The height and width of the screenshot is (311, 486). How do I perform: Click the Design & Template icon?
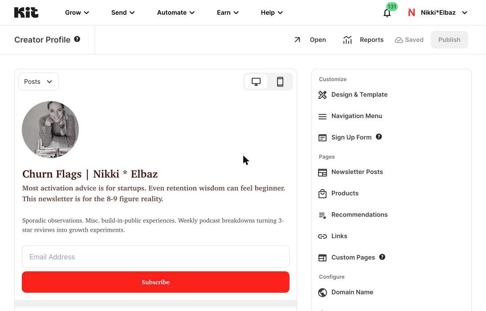tap(323, 95)
